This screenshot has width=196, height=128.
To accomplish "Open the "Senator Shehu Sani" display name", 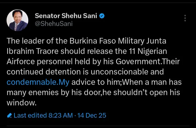I will [x=66, y=16].
